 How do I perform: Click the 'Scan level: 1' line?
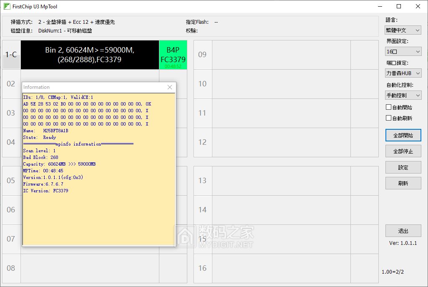39,151
